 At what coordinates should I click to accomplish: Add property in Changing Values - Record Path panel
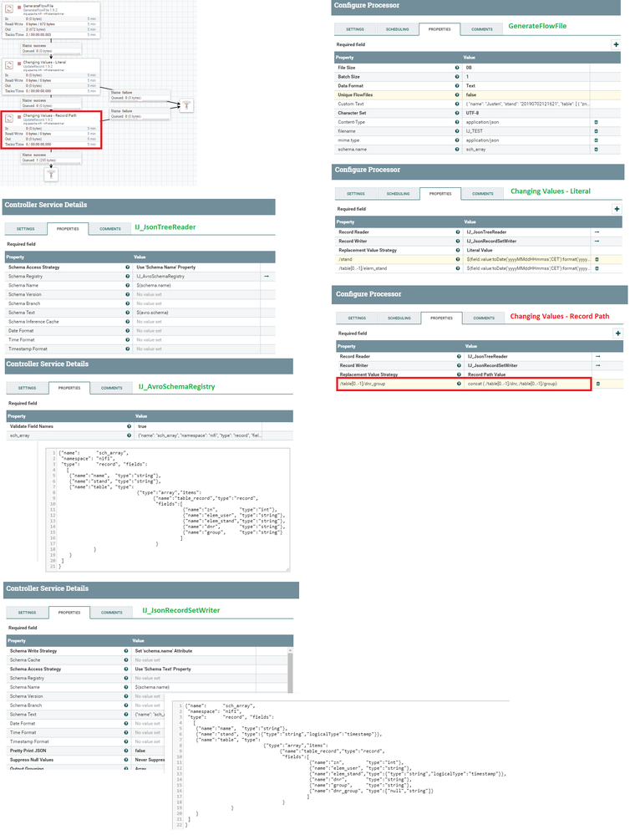click(617, 333)
